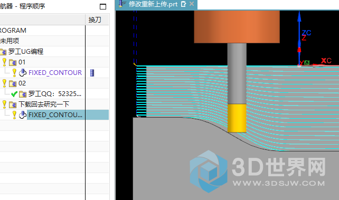Viewport: 339px width, 200px height.
Task: Click the tool change icon beside FIXED_CONTOUR
Action: [92, 73]
